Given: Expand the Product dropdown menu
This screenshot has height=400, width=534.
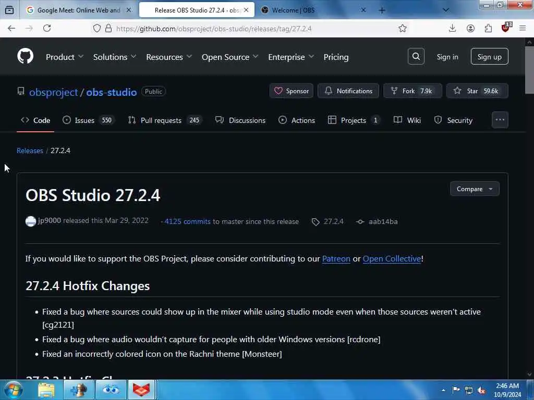Looking at the screenshot, I should [65, 57].
